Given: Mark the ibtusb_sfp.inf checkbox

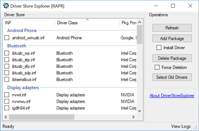Looking at the screenshot, I should [x=7, y=66].
